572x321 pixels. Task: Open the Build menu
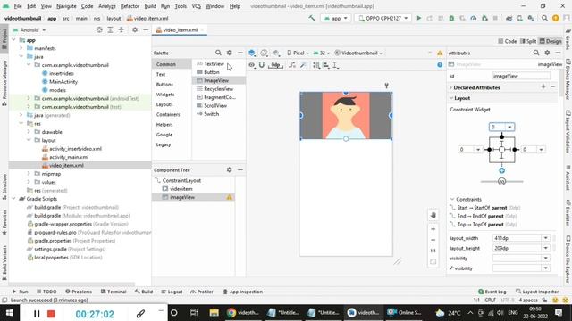[150, 6]
